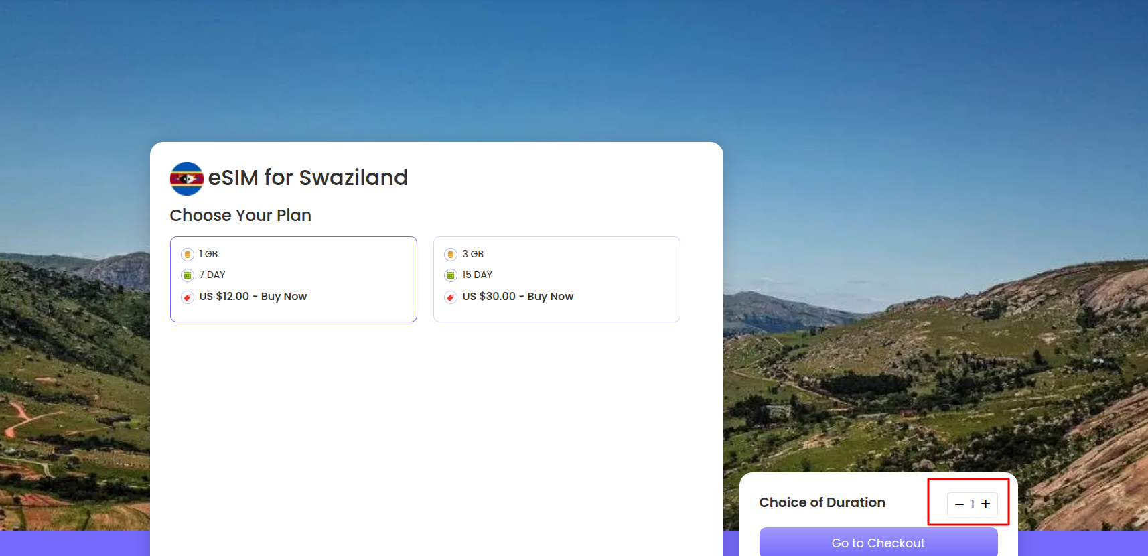This screenshot has height=556, width=1148.
Task: Decrease duration with the minus button
Action: pyautogui.click(x=959, y=504)
